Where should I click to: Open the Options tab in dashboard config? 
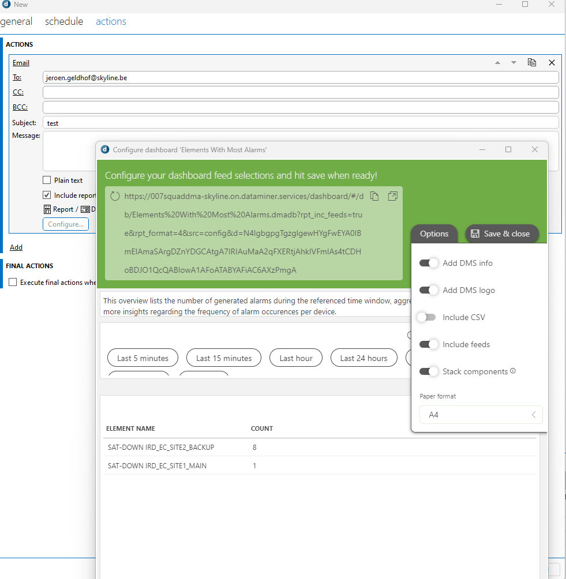point(434,234)
